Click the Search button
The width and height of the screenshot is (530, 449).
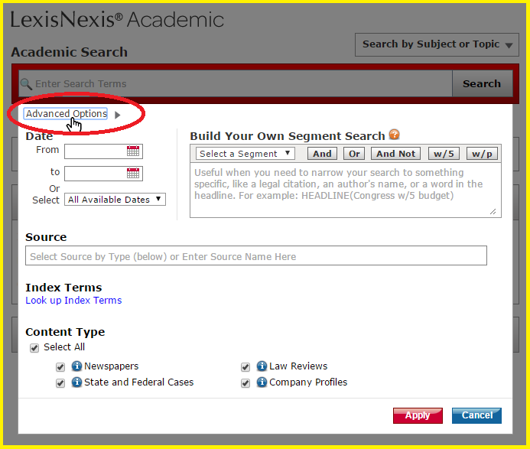(x=482, y=83)
